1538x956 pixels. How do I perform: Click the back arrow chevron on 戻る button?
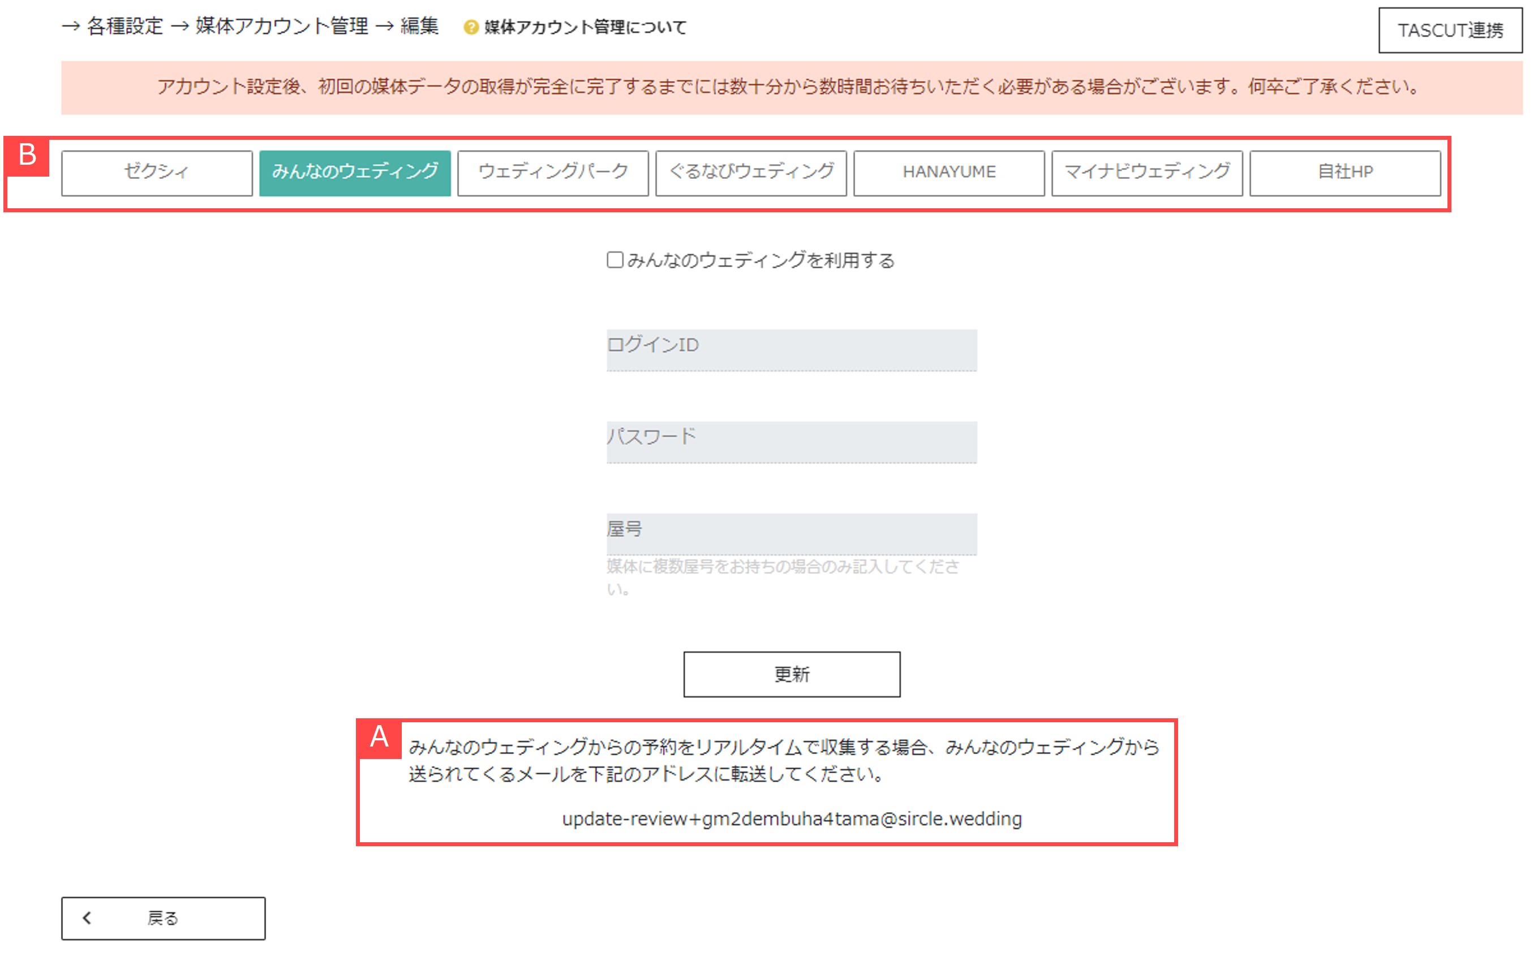click(88, 918)
